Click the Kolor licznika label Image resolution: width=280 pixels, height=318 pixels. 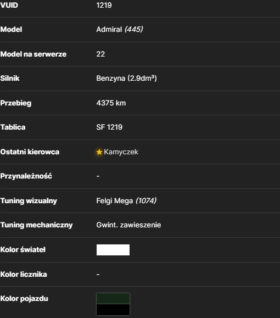(x=24, y=275)
